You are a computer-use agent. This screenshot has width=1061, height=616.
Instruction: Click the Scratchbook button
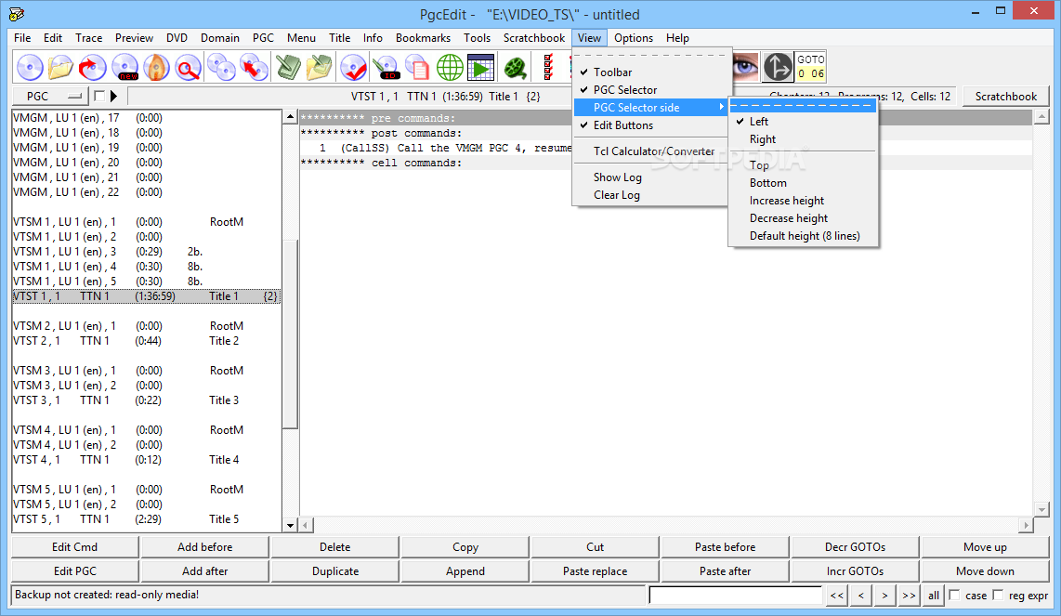(x=1005, y=96)
